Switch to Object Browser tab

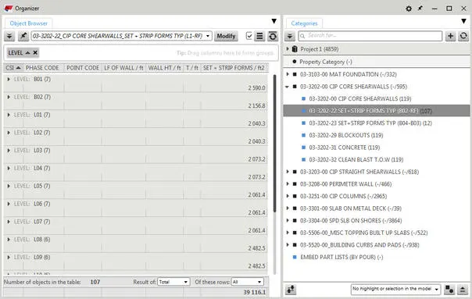29,23
